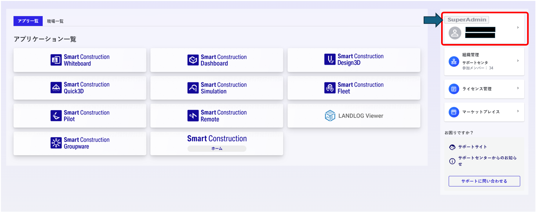Click the サポートサイト icon
Viewport: 536px width, 213px height.
click(x=453, y=147)
